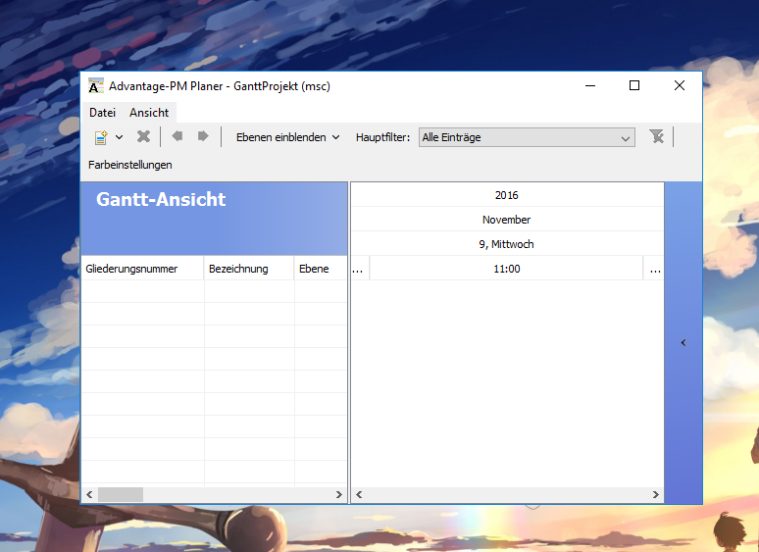
Task: Minimize the Advantage-PM Planer window
Action: pos(590,85)
